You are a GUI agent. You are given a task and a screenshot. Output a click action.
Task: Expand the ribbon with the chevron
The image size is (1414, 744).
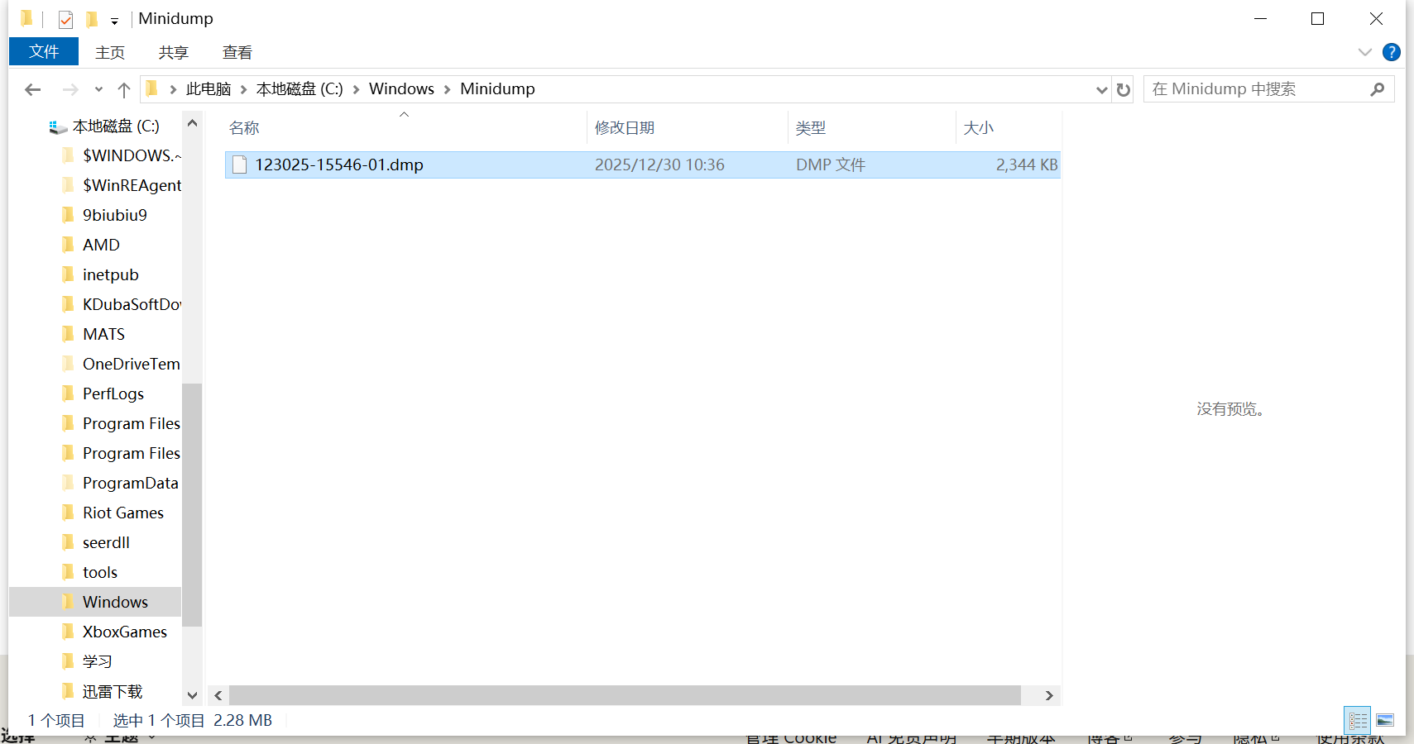1365,52
